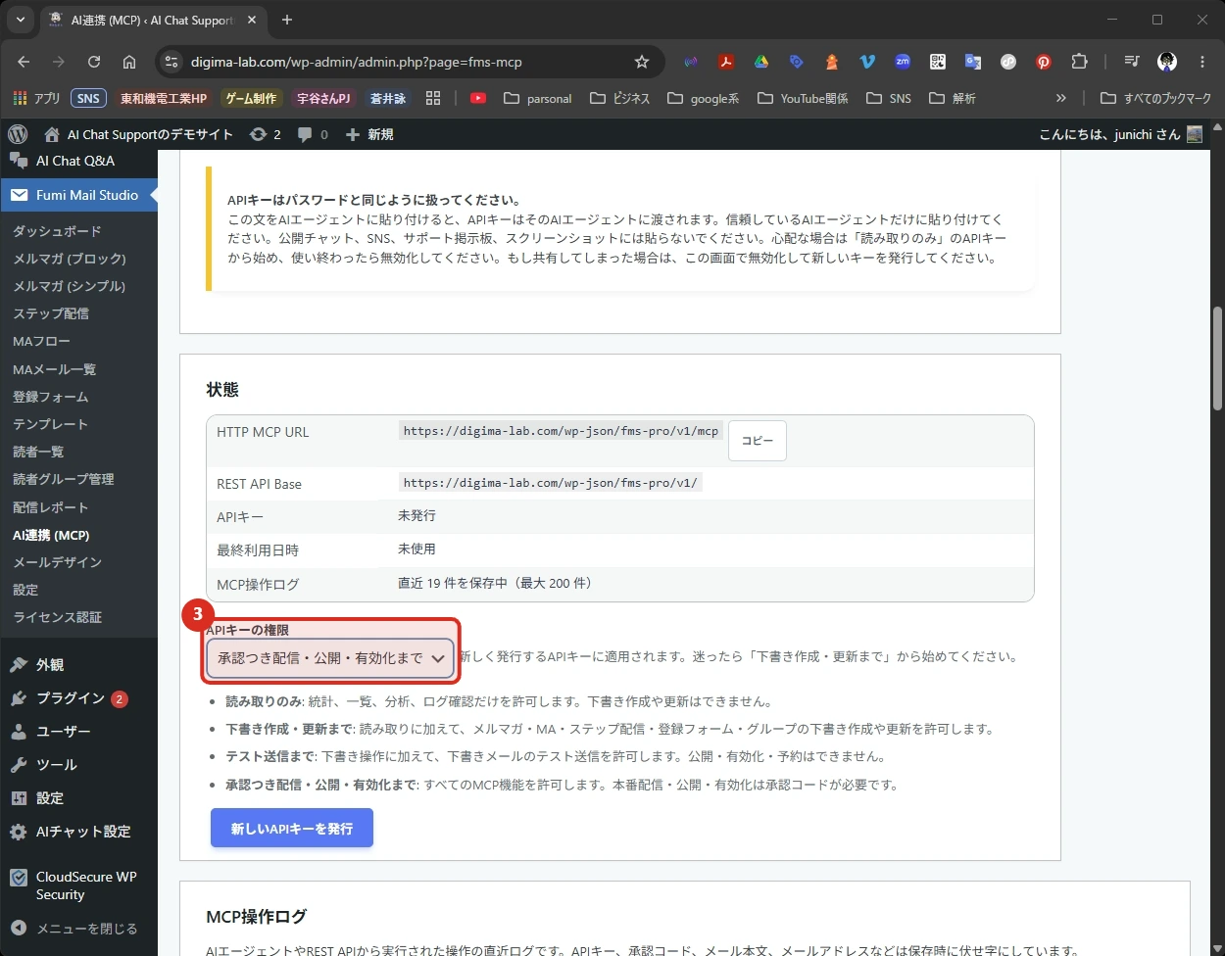Open the YouTube bookmark icon
The width and height of the screenshot is (1225, 956).
[478, 98]
